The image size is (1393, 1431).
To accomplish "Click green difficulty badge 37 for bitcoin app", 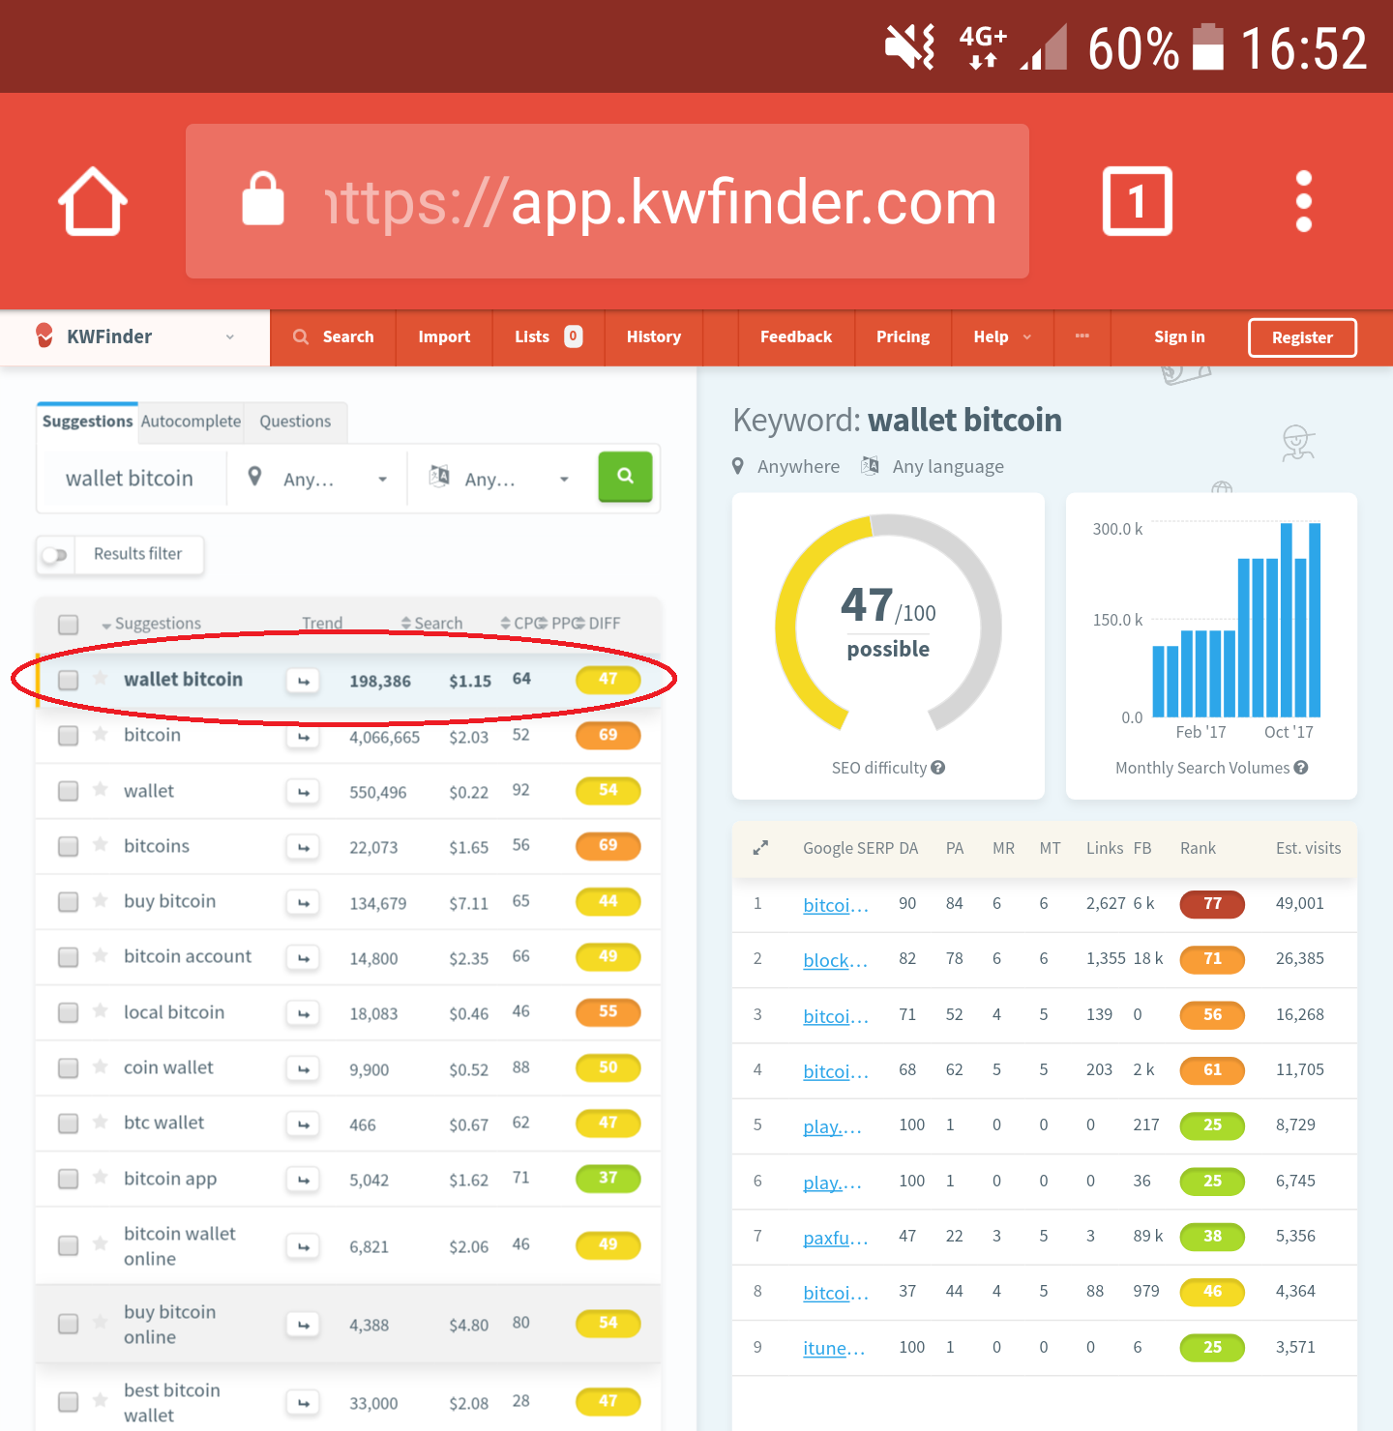I will pyautogui.click(x=608, y=1178).
